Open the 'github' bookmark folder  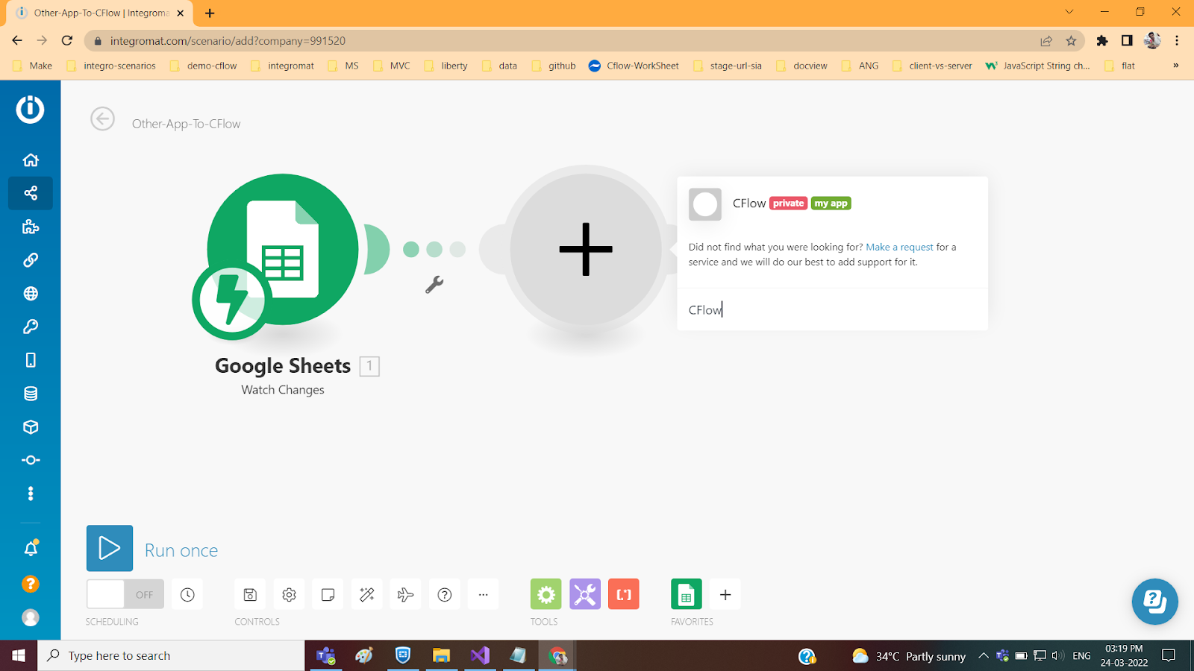(554, 66)
